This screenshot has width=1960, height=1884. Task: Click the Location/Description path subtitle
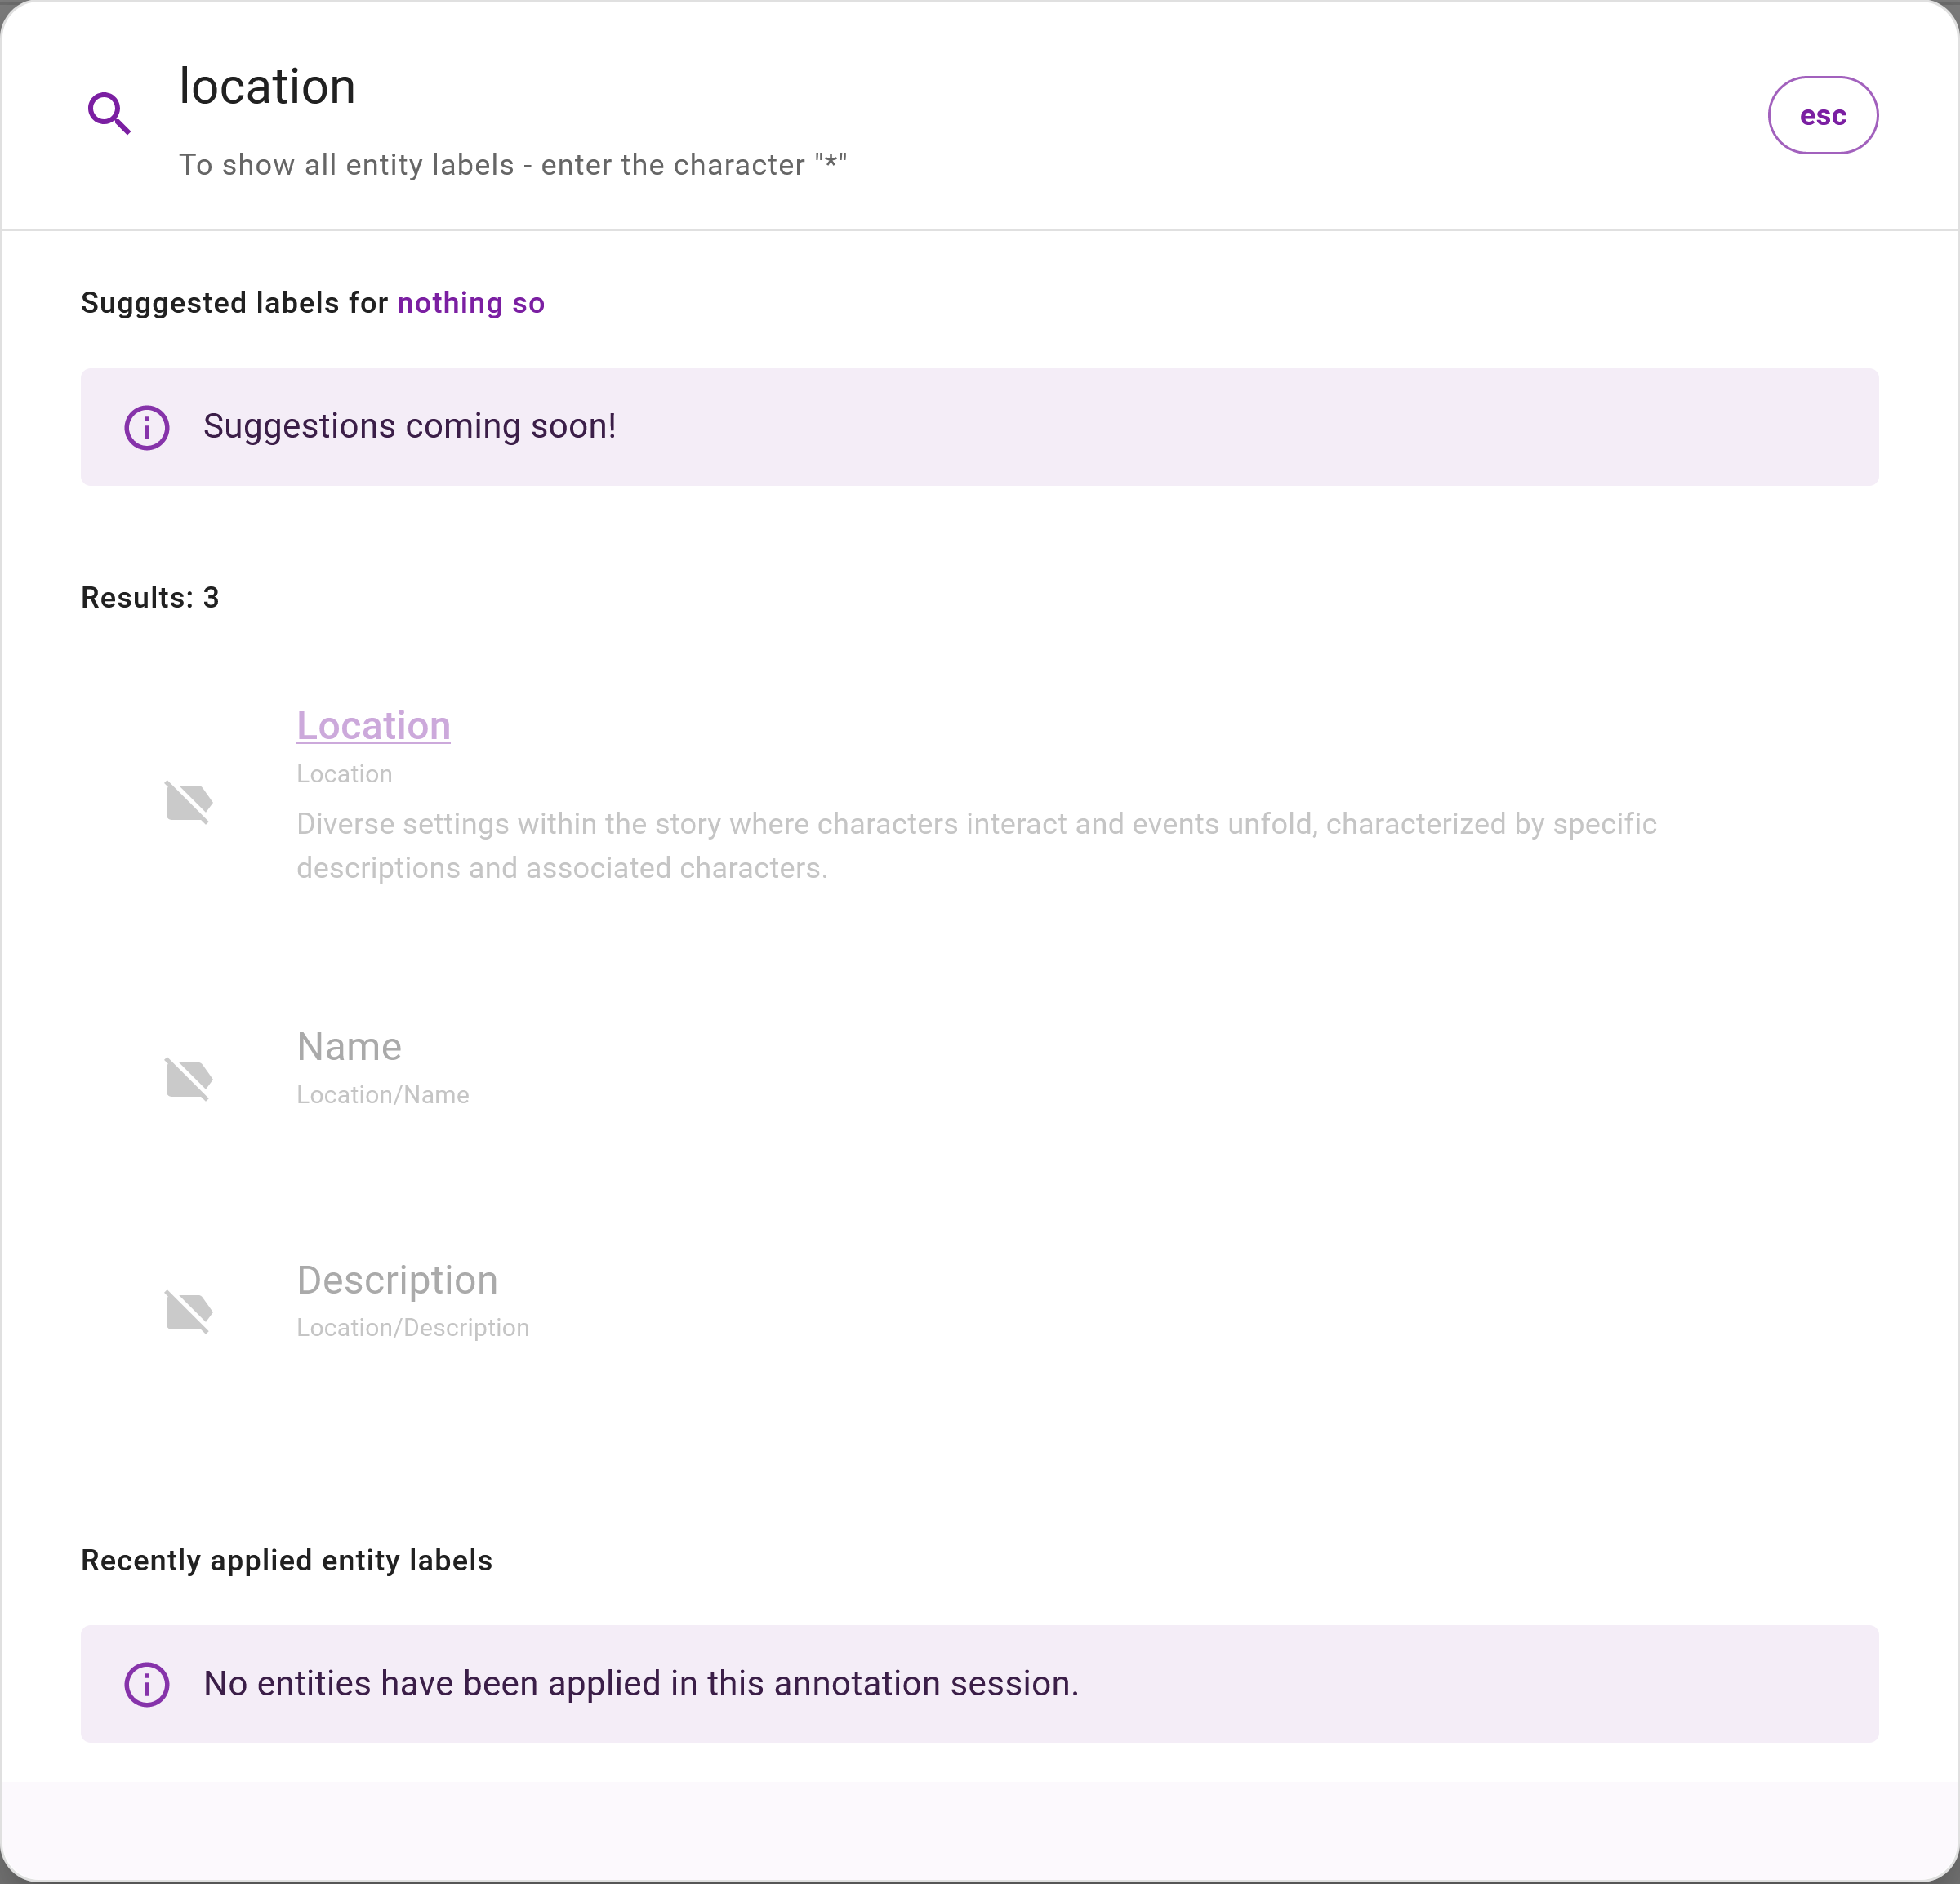413,1328
